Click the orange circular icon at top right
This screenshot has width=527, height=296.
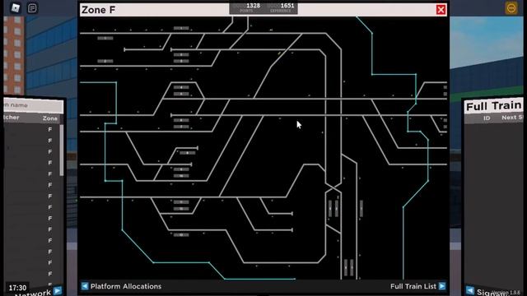pos(511,7)
